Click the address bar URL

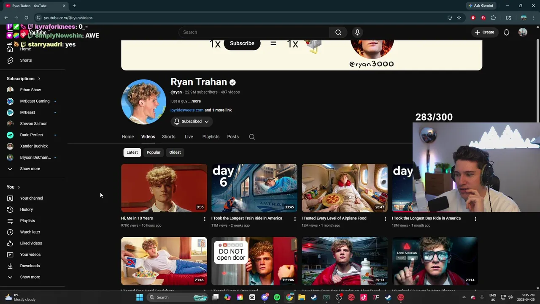pyautogui.click(x=68, y=18)
